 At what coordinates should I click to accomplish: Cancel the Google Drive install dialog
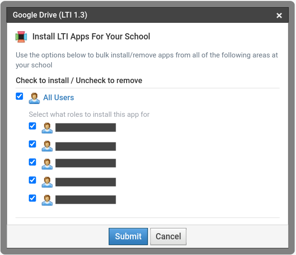168,236
